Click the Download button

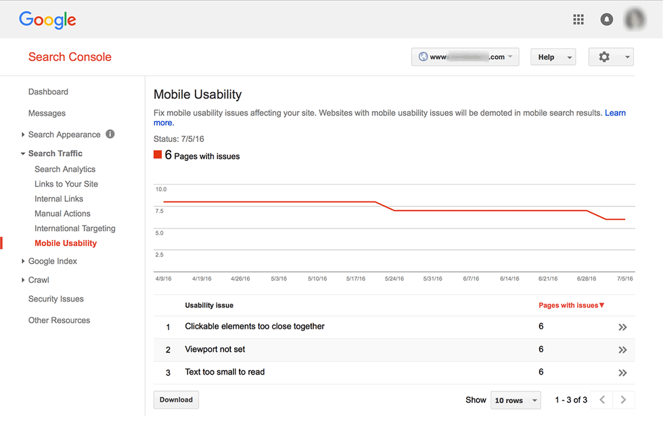click(176, 400)
